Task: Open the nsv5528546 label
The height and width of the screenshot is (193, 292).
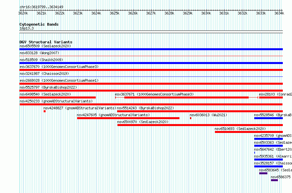Action: click(273, 115)
